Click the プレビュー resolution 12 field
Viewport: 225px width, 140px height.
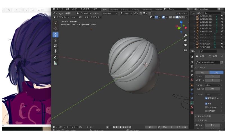coord(213,76)
